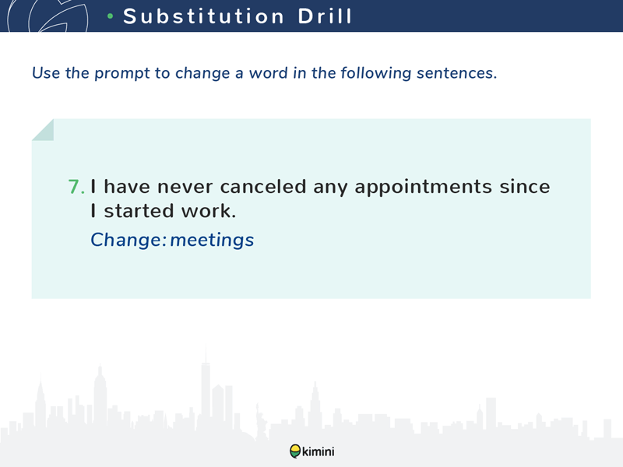This screenshot has width=623, height=467.
Task: Click the leaf outline logo in header
Action: click(48, 16)
